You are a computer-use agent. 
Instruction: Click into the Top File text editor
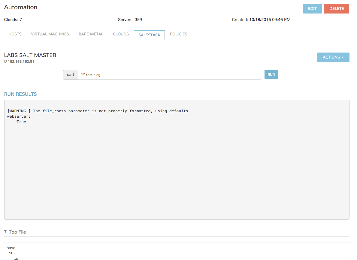pos(177,252)
